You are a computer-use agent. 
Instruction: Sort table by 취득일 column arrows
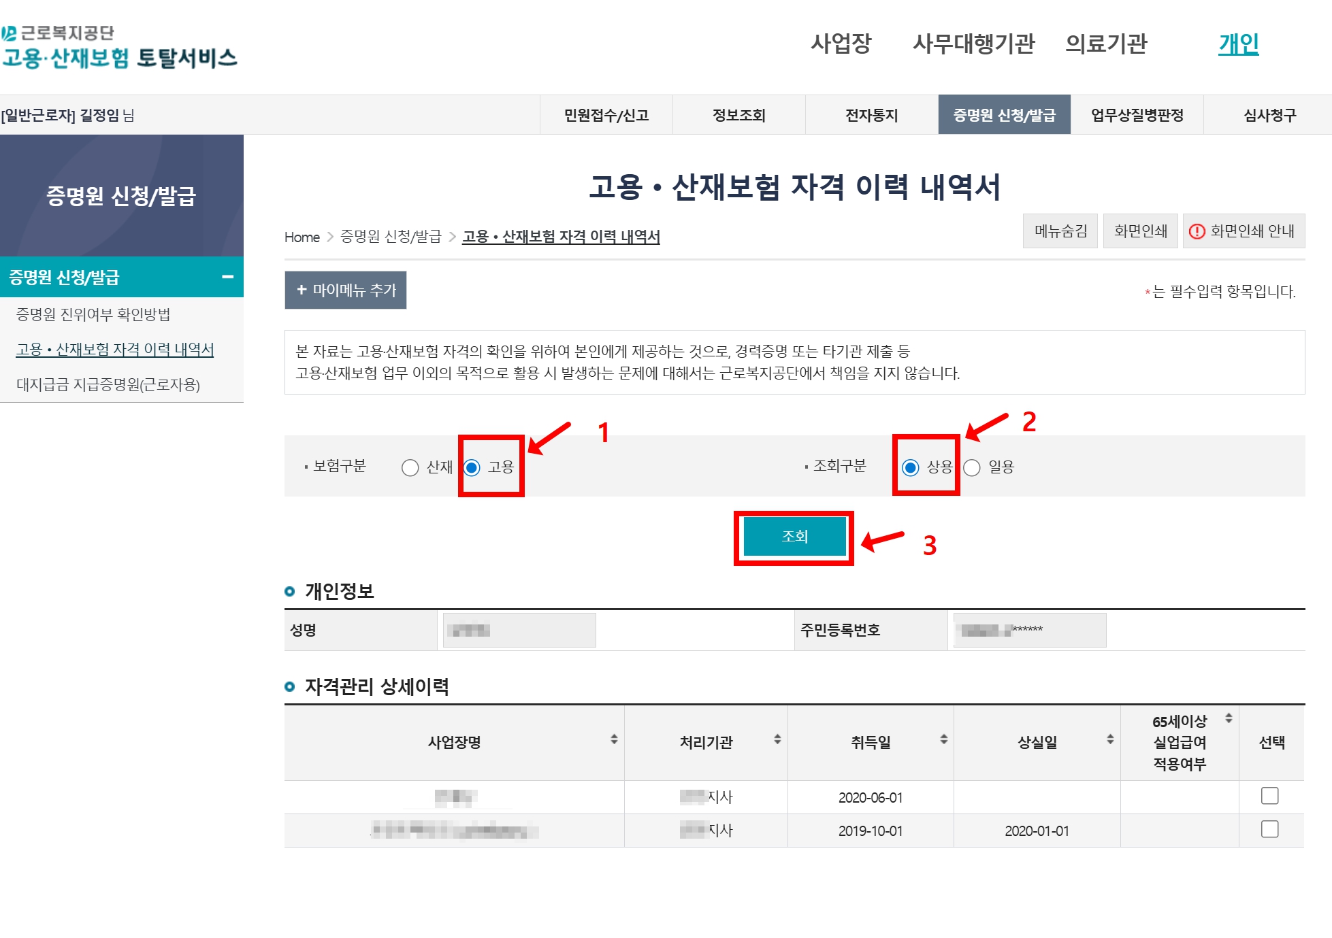tap(943, 739)
